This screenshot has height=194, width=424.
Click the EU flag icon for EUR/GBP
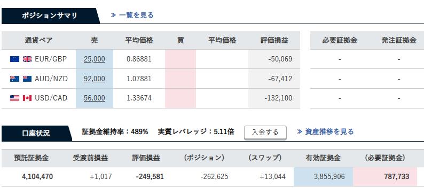(x=14, y=59)
